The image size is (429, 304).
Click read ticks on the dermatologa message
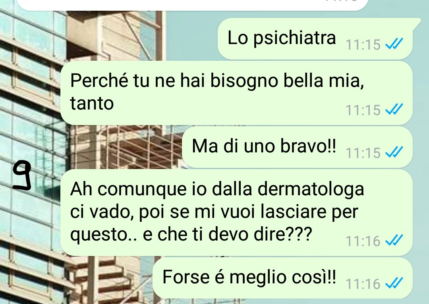pos(394,240)
